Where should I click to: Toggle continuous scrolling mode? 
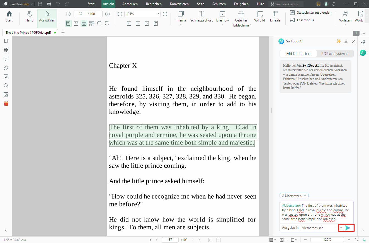84,23
